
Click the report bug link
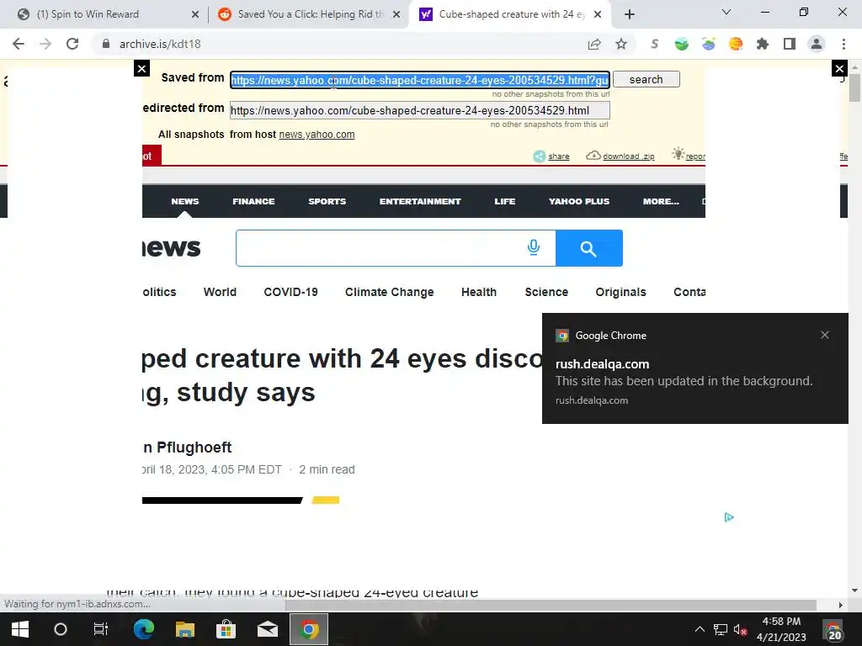click(695, 156)
